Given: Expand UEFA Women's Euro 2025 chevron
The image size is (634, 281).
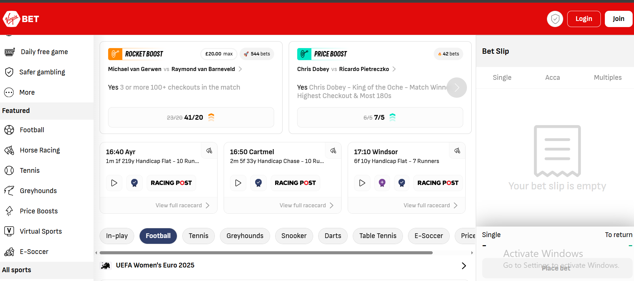Looking at the screenshot, I should [464, 266].
